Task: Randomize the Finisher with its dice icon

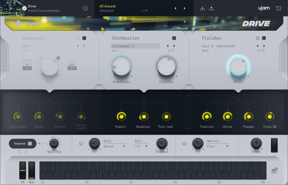Action: 264,38
